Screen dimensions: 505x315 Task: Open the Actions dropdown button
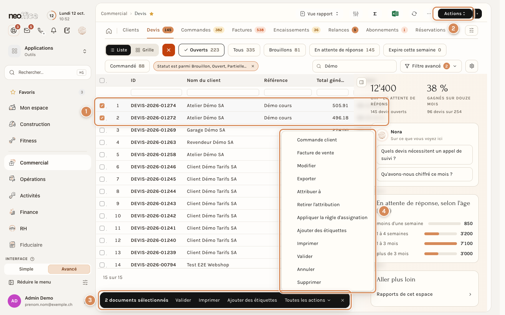tap(454, 14)
